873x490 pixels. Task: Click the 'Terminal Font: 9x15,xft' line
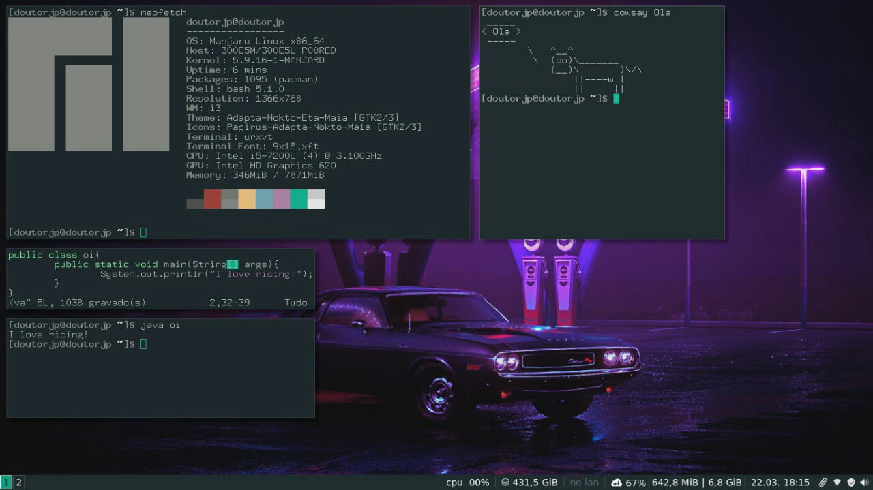pyautogui.click(x=252, y=146)
